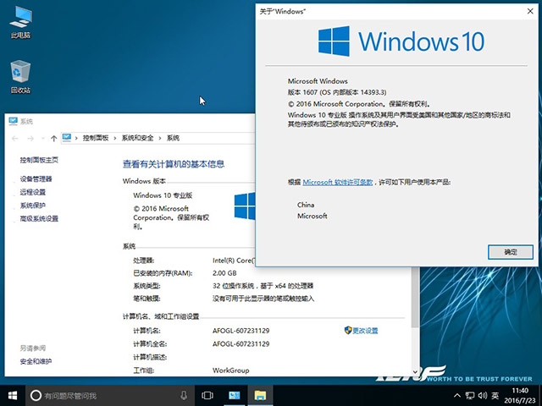Open Task View from the taskbar

[207, 395]
